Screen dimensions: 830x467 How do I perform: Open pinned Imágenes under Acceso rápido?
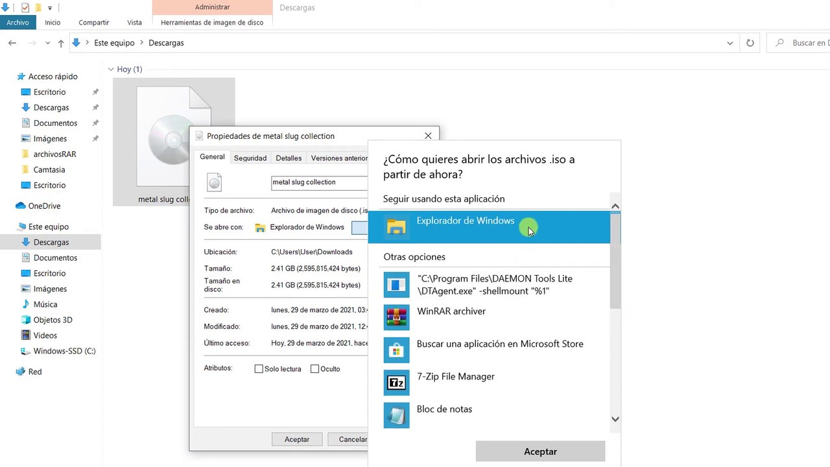click(50, 139)
